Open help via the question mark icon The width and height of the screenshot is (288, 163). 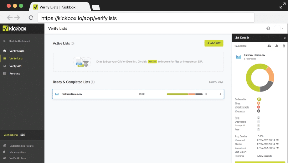click(x=268, y=28)
